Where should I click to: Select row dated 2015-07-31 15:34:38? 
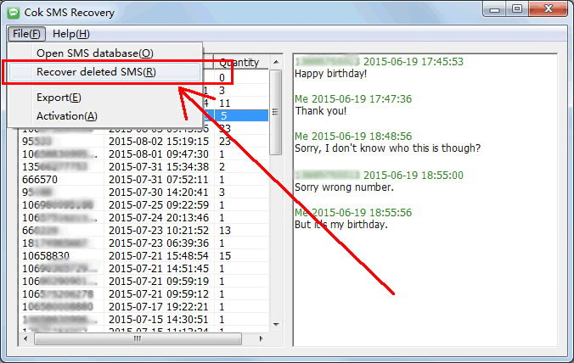(x=144, y=167)
